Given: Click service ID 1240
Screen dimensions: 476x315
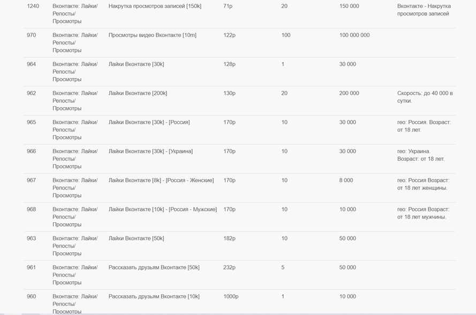Looking at the screenshot, I should [33, 6].
